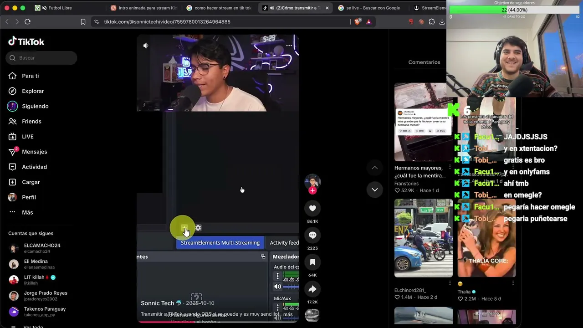Image resolution: width=583 pixels, height=328 pixels.
Task: Close the current TikTok browser tab
Action: pyautogui.click(x=327, y=8)
